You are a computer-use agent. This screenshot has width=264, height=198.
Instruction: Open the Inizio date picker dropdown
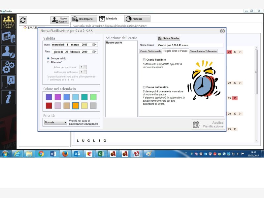(x=95, y=45)
